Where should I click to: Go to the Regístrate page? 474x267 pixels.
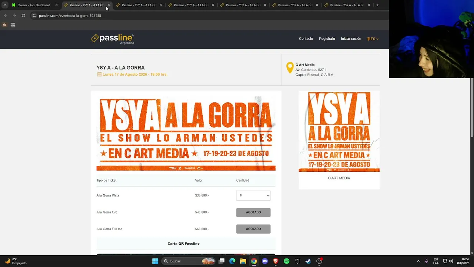click(x=327, y=39)
